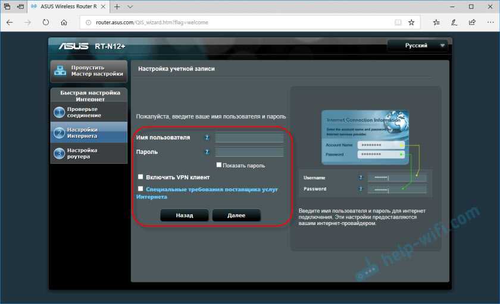
Task: Click the help icon next to Имя пользователя
Action: 207,138
